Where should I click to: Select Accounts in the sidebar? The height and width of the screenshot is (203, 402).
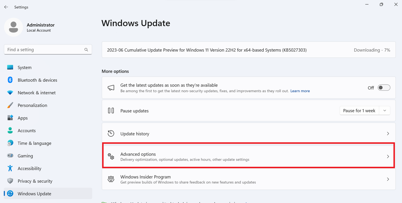point(27,131)
